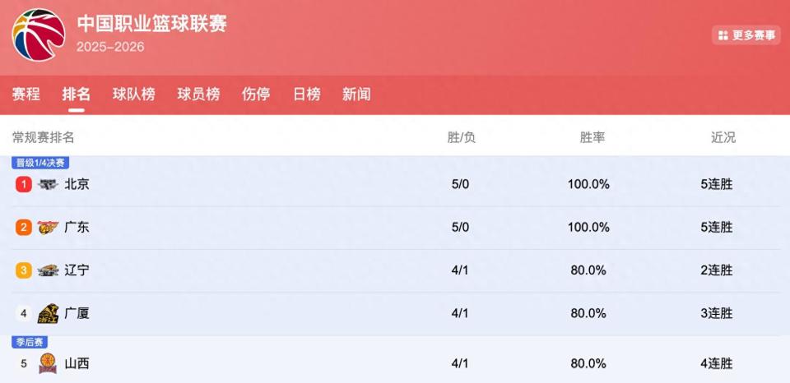Click the 中国职业篮球联赛 title

[152, 23]
